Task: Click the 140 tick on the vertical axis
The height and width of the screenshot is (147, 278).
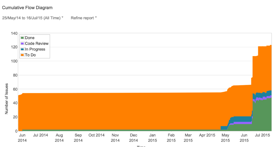Action: [14, 33]
